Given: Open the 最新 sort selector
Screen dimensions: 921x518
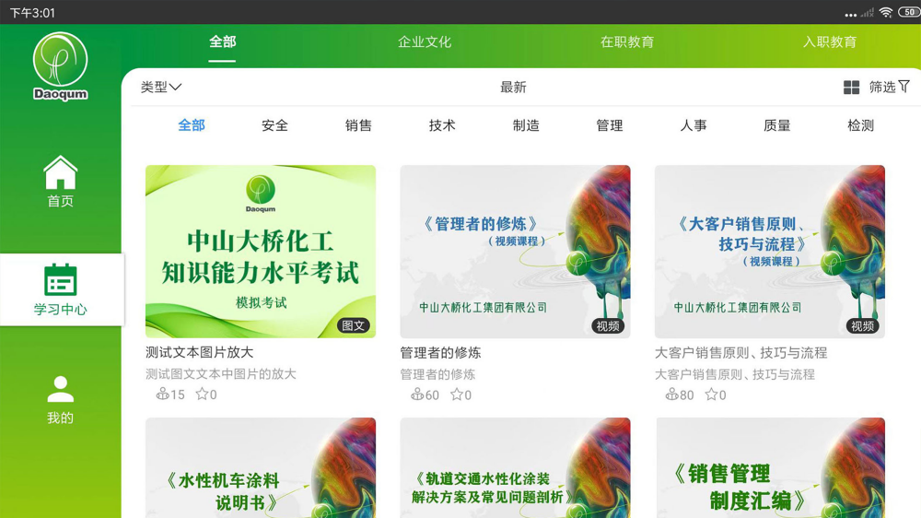Looking at the screenshot, I should 513,88.
